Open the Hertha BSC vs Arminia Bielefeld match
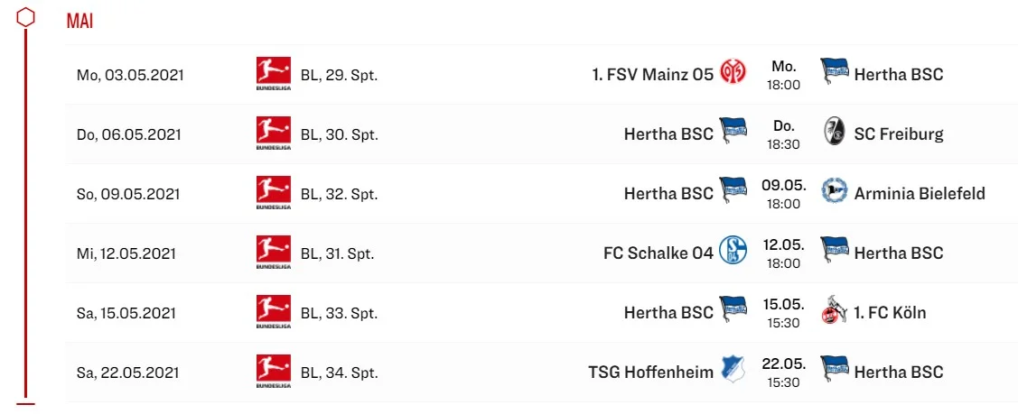The height and width of the screenshot is (414, 1018). pos(782,194)
